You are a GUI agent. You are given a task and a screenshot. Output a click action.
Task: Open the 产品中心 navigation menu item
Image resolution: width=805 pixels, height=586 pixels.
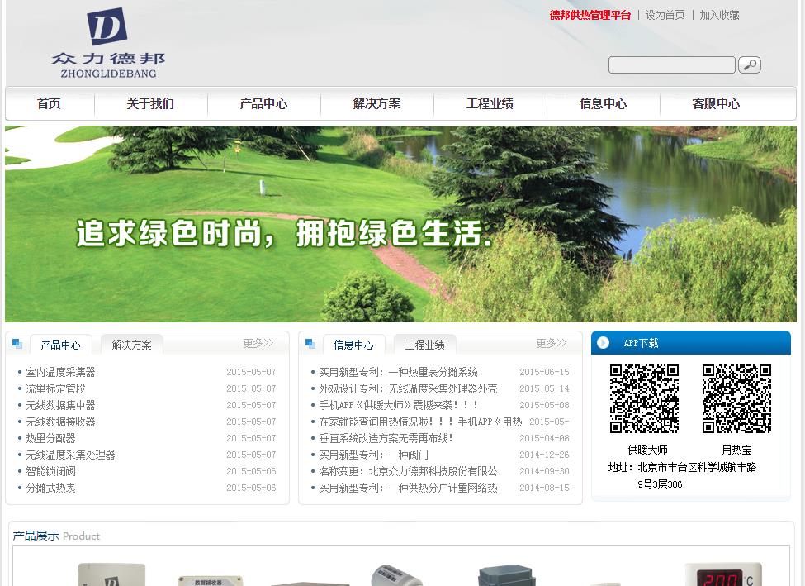[x=264, y=104]
